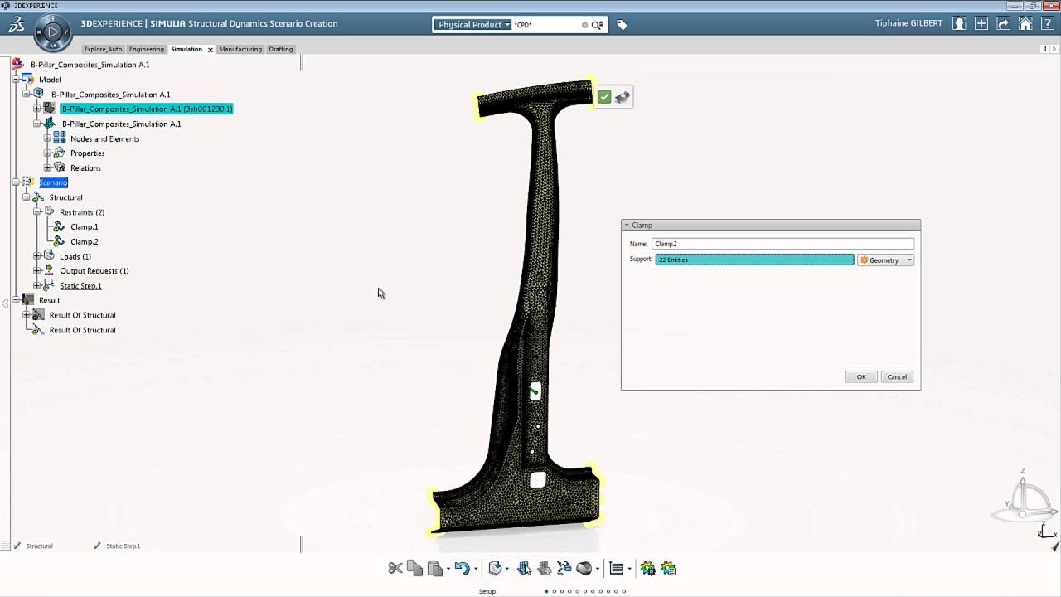Switch to the Manufacturing tab
This screenshot has width=1061, height=597.
240,49
